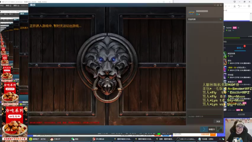Click the browser download arrow icon
252x142 pixels.
tap(235, 6)
